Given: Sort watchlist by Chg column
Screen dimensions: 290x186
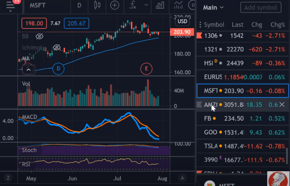Looking at the screenshot, I should coord(256,25).
